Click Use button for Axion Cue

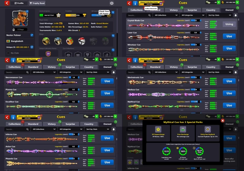[x=107, y=150]
